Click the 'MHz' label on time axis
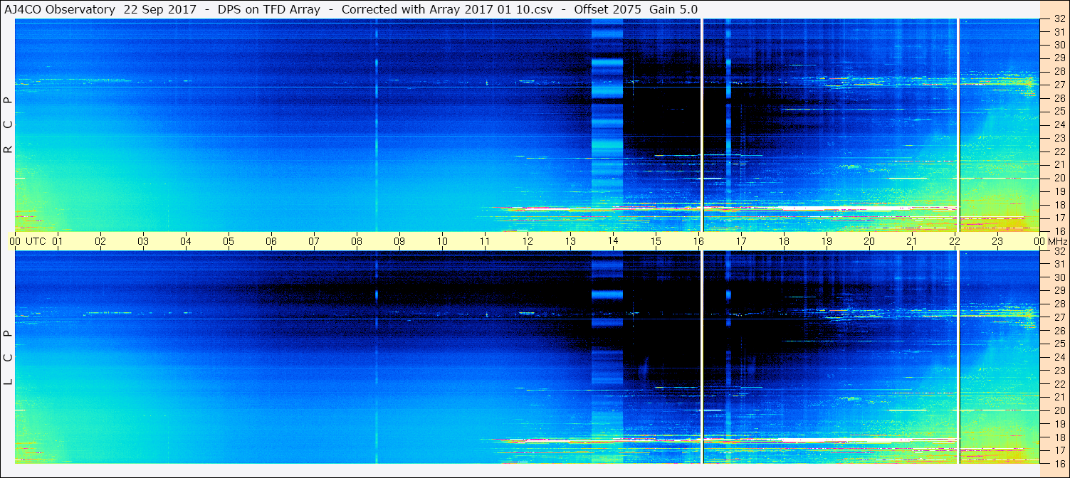This screenshot has height=478, width=1070. (1056, 241)
